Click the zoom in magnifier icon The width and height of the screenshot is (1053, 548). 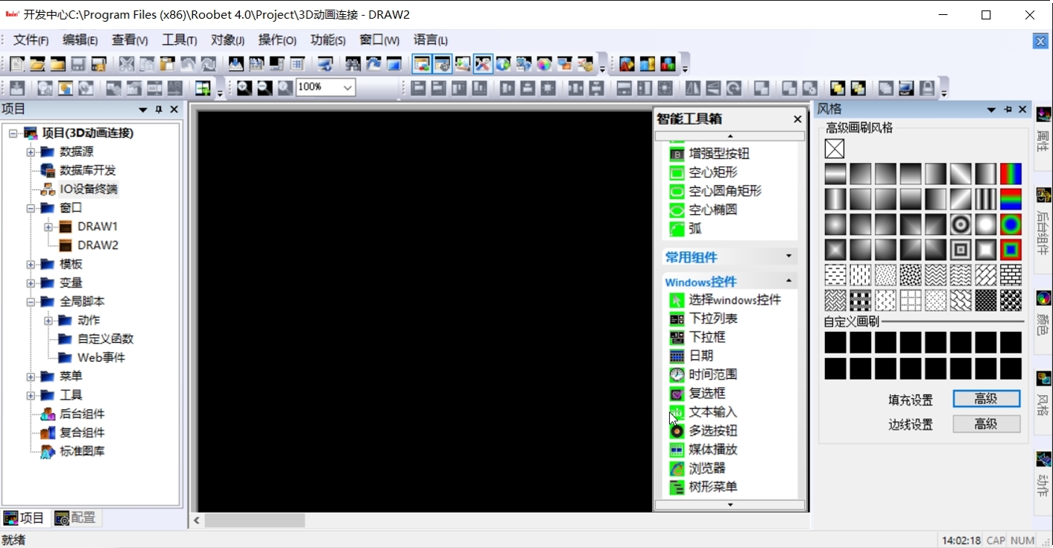(244, 88)
